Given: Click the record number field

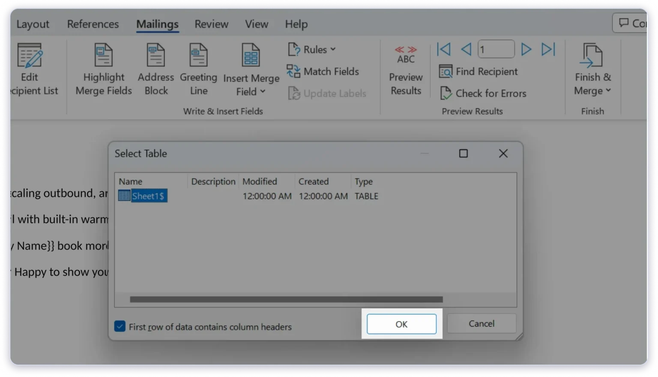Looking at the screenshot, I should coord(496,49).
